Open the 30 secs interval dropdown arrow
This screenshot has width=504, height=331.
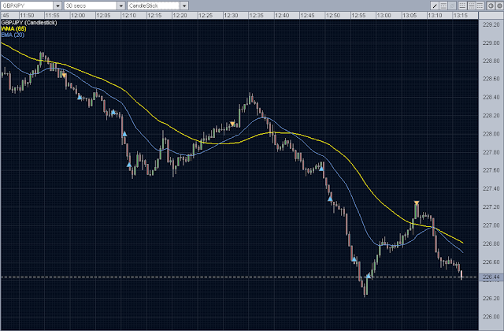(x=120, y=6)
